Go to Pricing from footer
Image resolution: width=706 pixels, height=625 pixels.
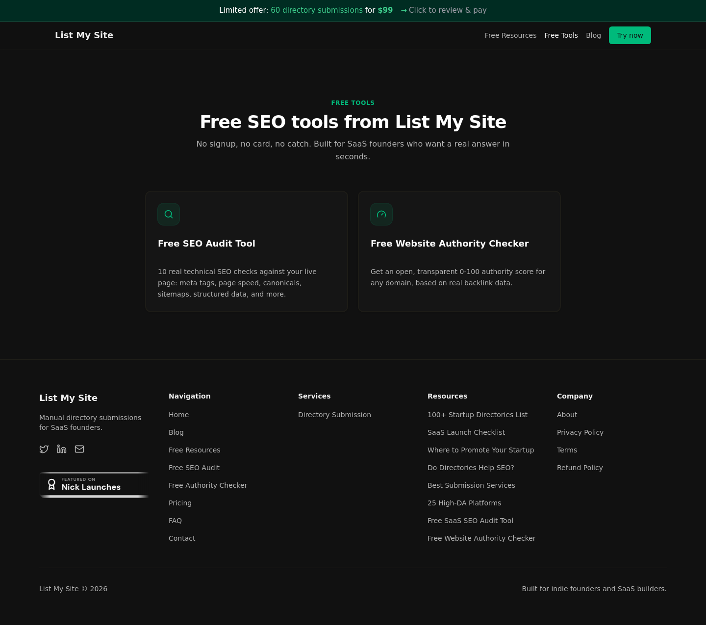(x=180, y=503)
